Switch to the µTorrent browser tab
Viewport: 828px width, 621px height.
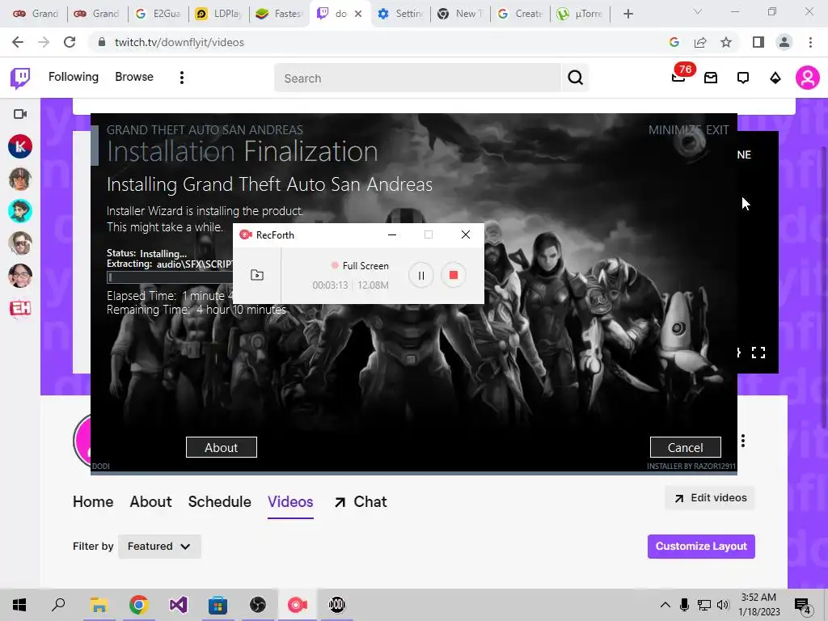coord(580,14)
